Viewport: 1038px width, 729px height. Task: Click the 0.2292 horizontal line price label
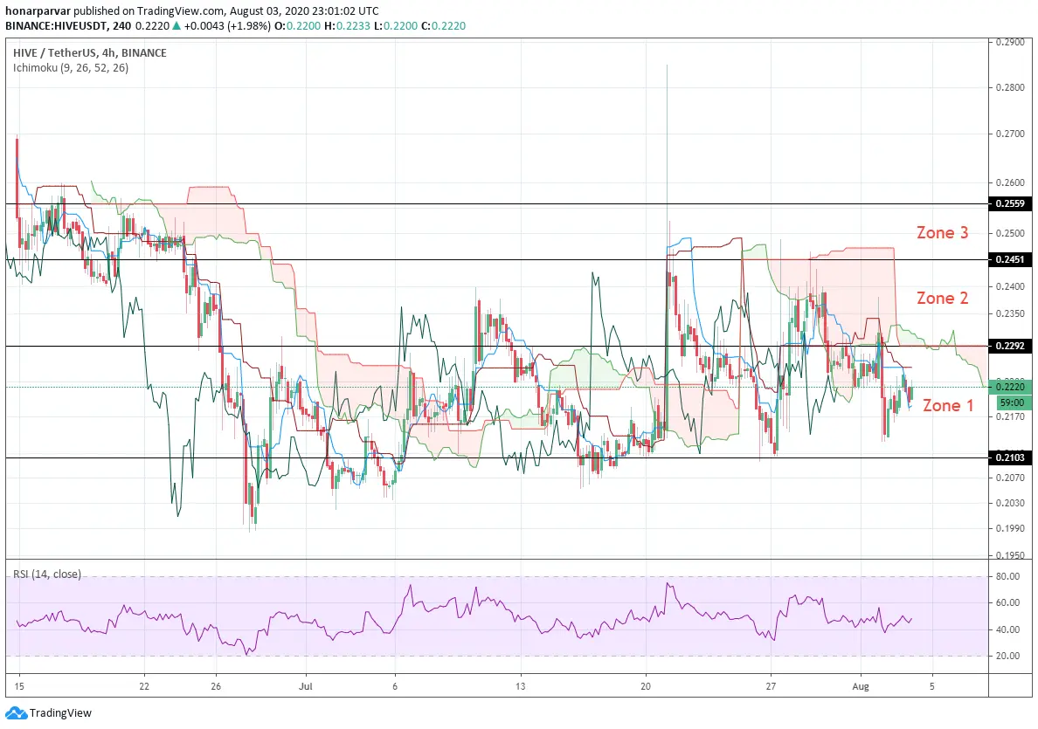point(1010,346)
